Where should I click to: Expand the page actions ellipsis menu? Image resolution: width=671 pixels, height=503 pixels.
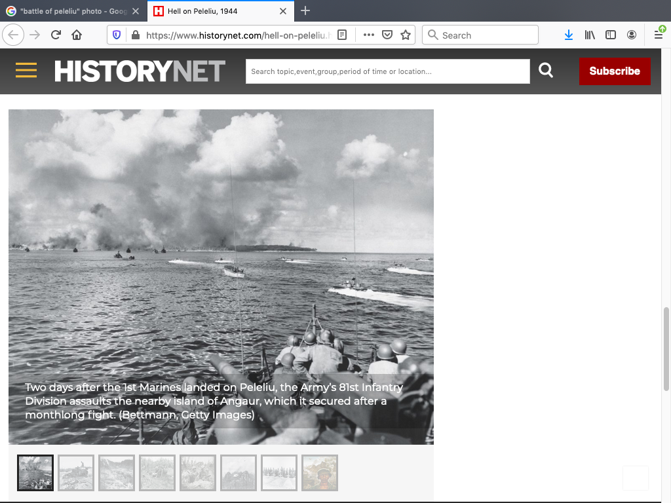[369, 35]
